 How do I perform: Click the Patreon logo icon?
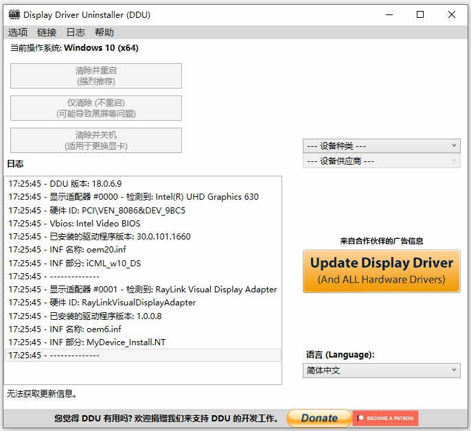click(360, 418)
